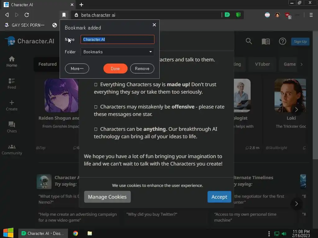The height and width of the screenshot is (238, 318).
Task: Click Remove in the bookmark popup
Action: pos(142,68)
